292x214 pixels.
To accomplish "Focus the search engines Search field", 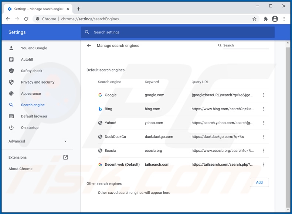I will (246, 45).
